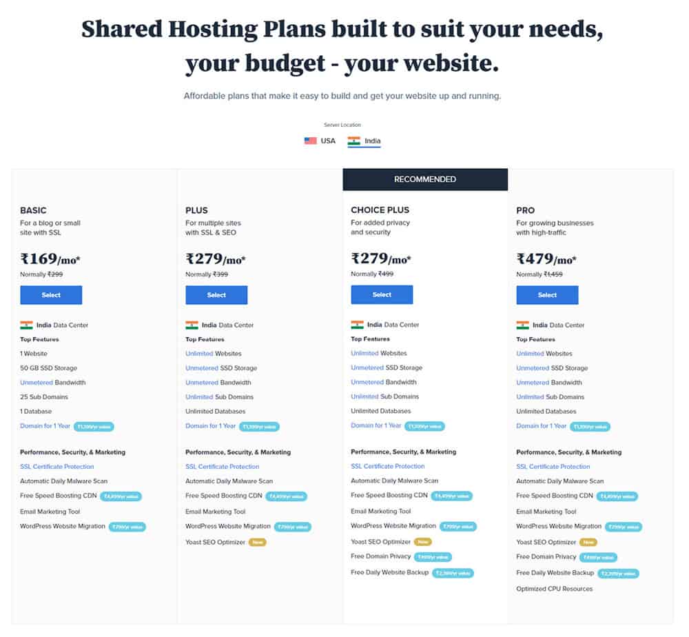Select the Basic hosting plan
This screenshot has height=637, width=689.
[51, 295]
